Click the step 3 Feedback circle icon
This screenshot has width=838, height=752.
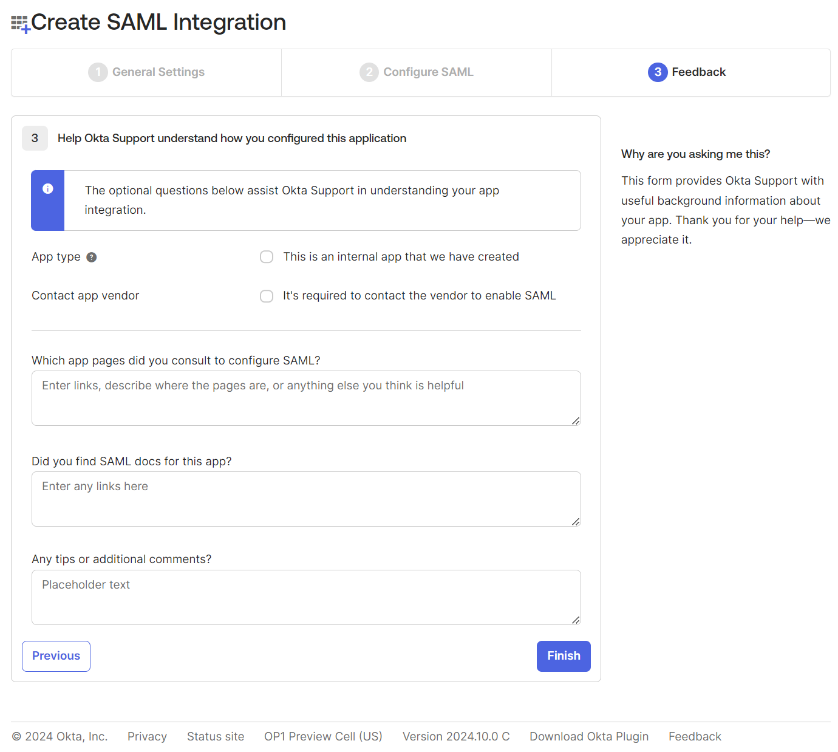click(x=658, y=72)
